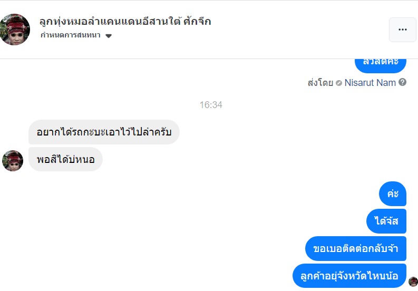Click the question mark help icon

(403, 82)
